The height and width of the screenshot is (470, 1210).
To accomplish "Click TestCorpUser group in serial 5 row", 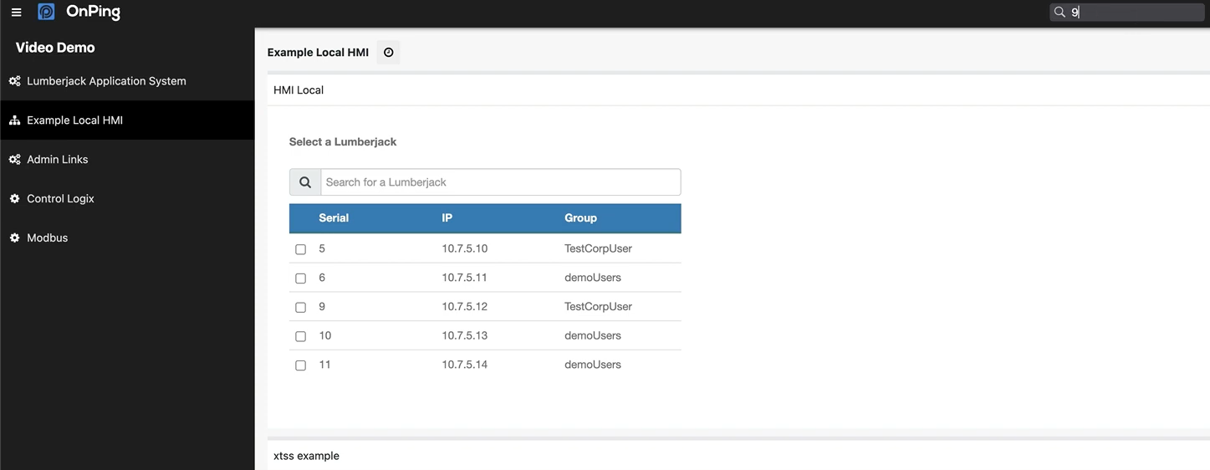I will [x=598, y=248].
